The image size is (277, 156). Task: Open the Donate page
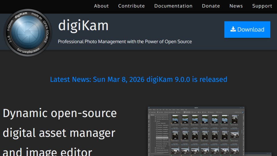[211, 6]
